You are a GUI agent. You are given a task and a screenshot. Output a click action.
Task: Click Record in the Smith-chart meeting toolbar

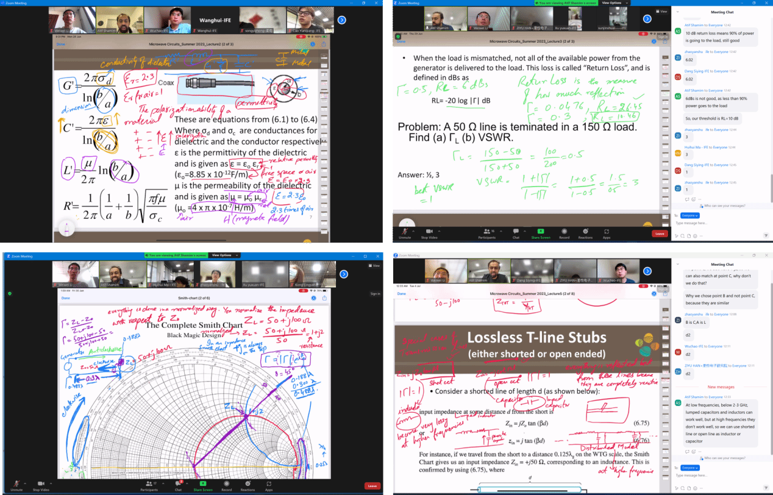point(226,484)
